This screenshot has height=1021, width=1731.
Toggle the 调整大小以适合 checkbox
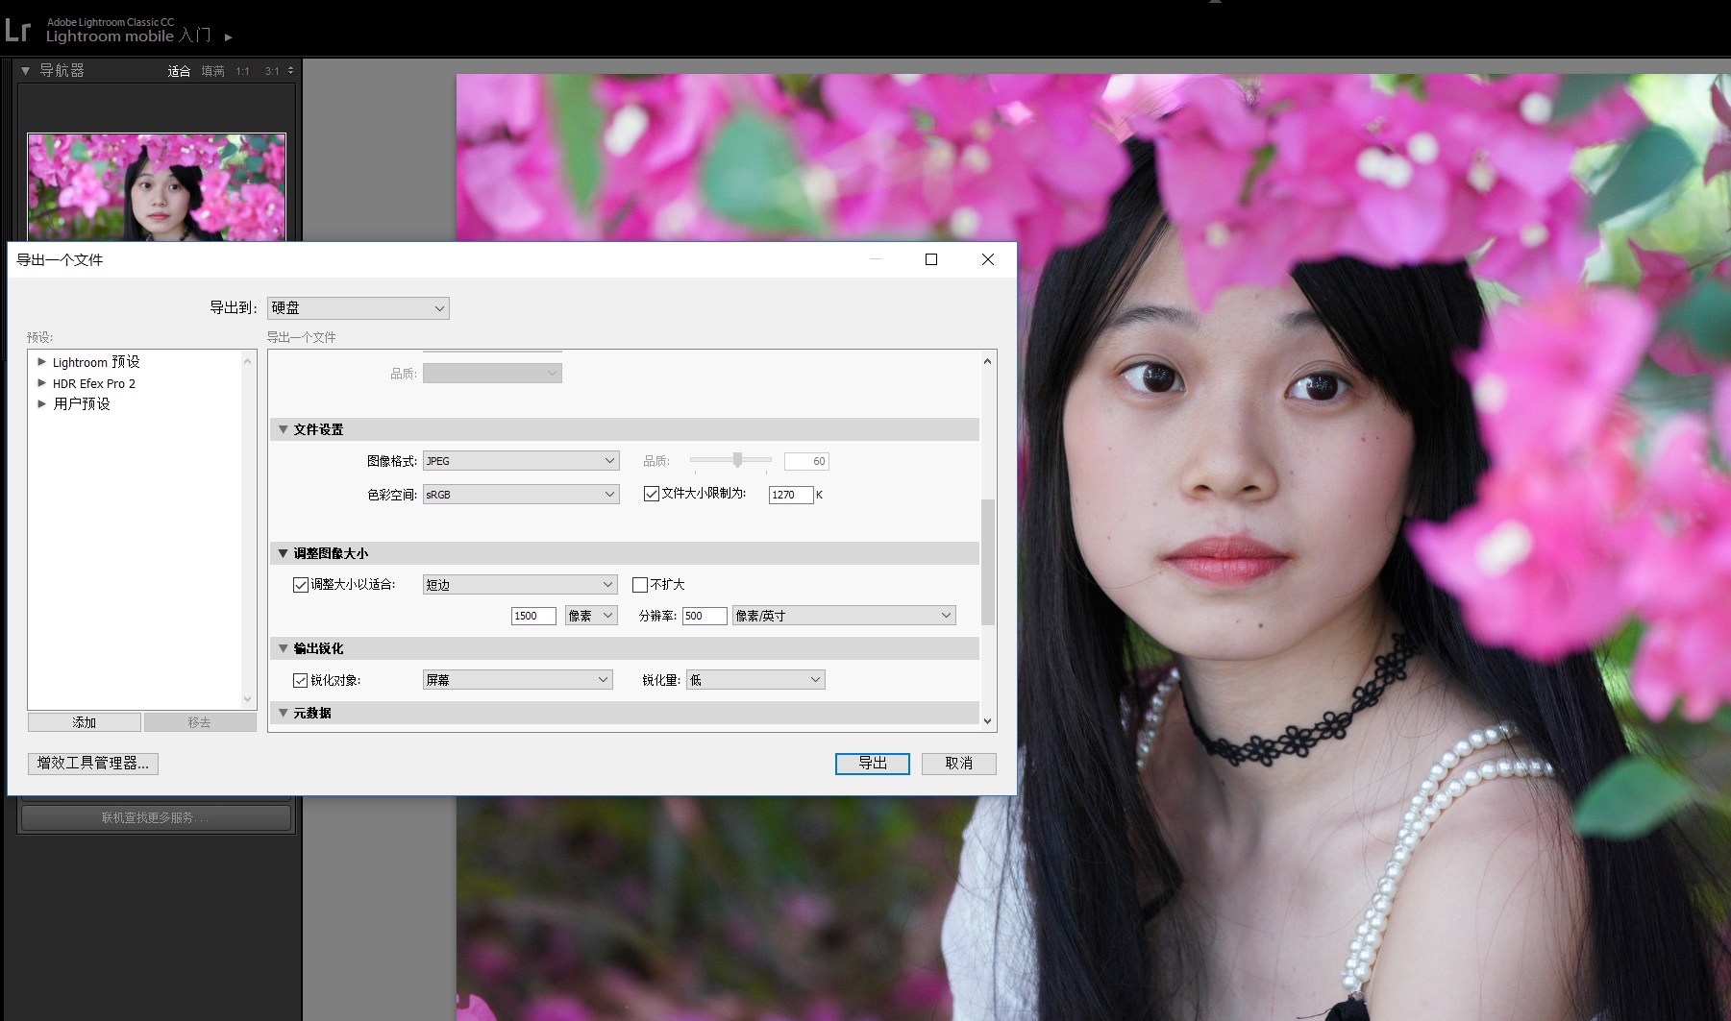[301, 584]
